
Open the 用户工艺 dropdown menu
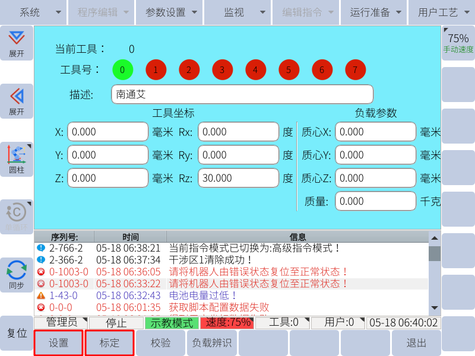(x=441, y=12)
